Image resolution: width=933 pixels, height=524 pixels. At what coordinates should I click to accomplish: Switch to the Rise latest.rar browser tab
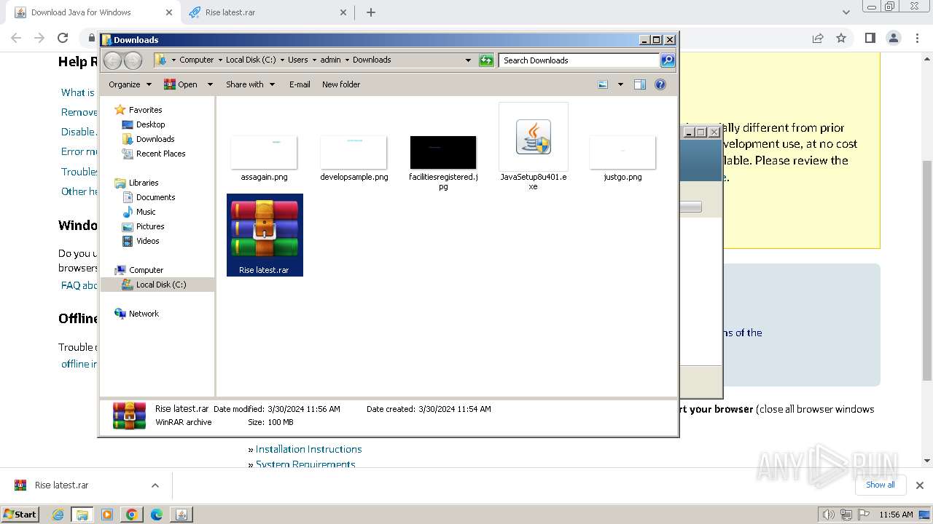point(267,12)
